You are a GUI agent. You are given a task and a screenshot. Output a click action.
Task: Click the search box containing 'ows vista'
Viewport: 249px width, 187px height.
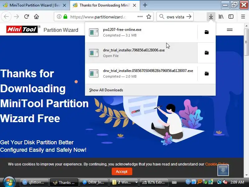point(175,17)
